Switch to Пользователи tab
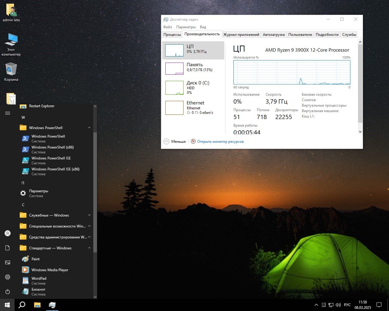389x311 pixels. pyautogui.click(x=300, y=35)
